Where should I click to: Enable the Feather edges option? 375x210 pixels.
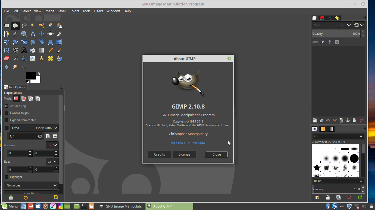coord(7,113)
